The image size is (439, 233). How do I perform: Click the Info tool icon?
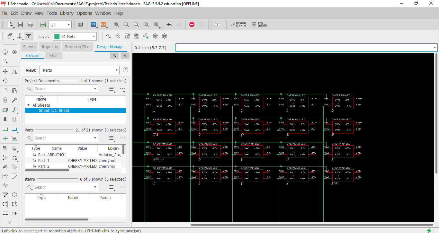pos(5,52)
